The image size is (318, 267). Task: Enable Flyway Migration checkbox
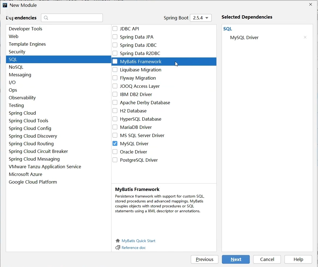click(115, 78)
